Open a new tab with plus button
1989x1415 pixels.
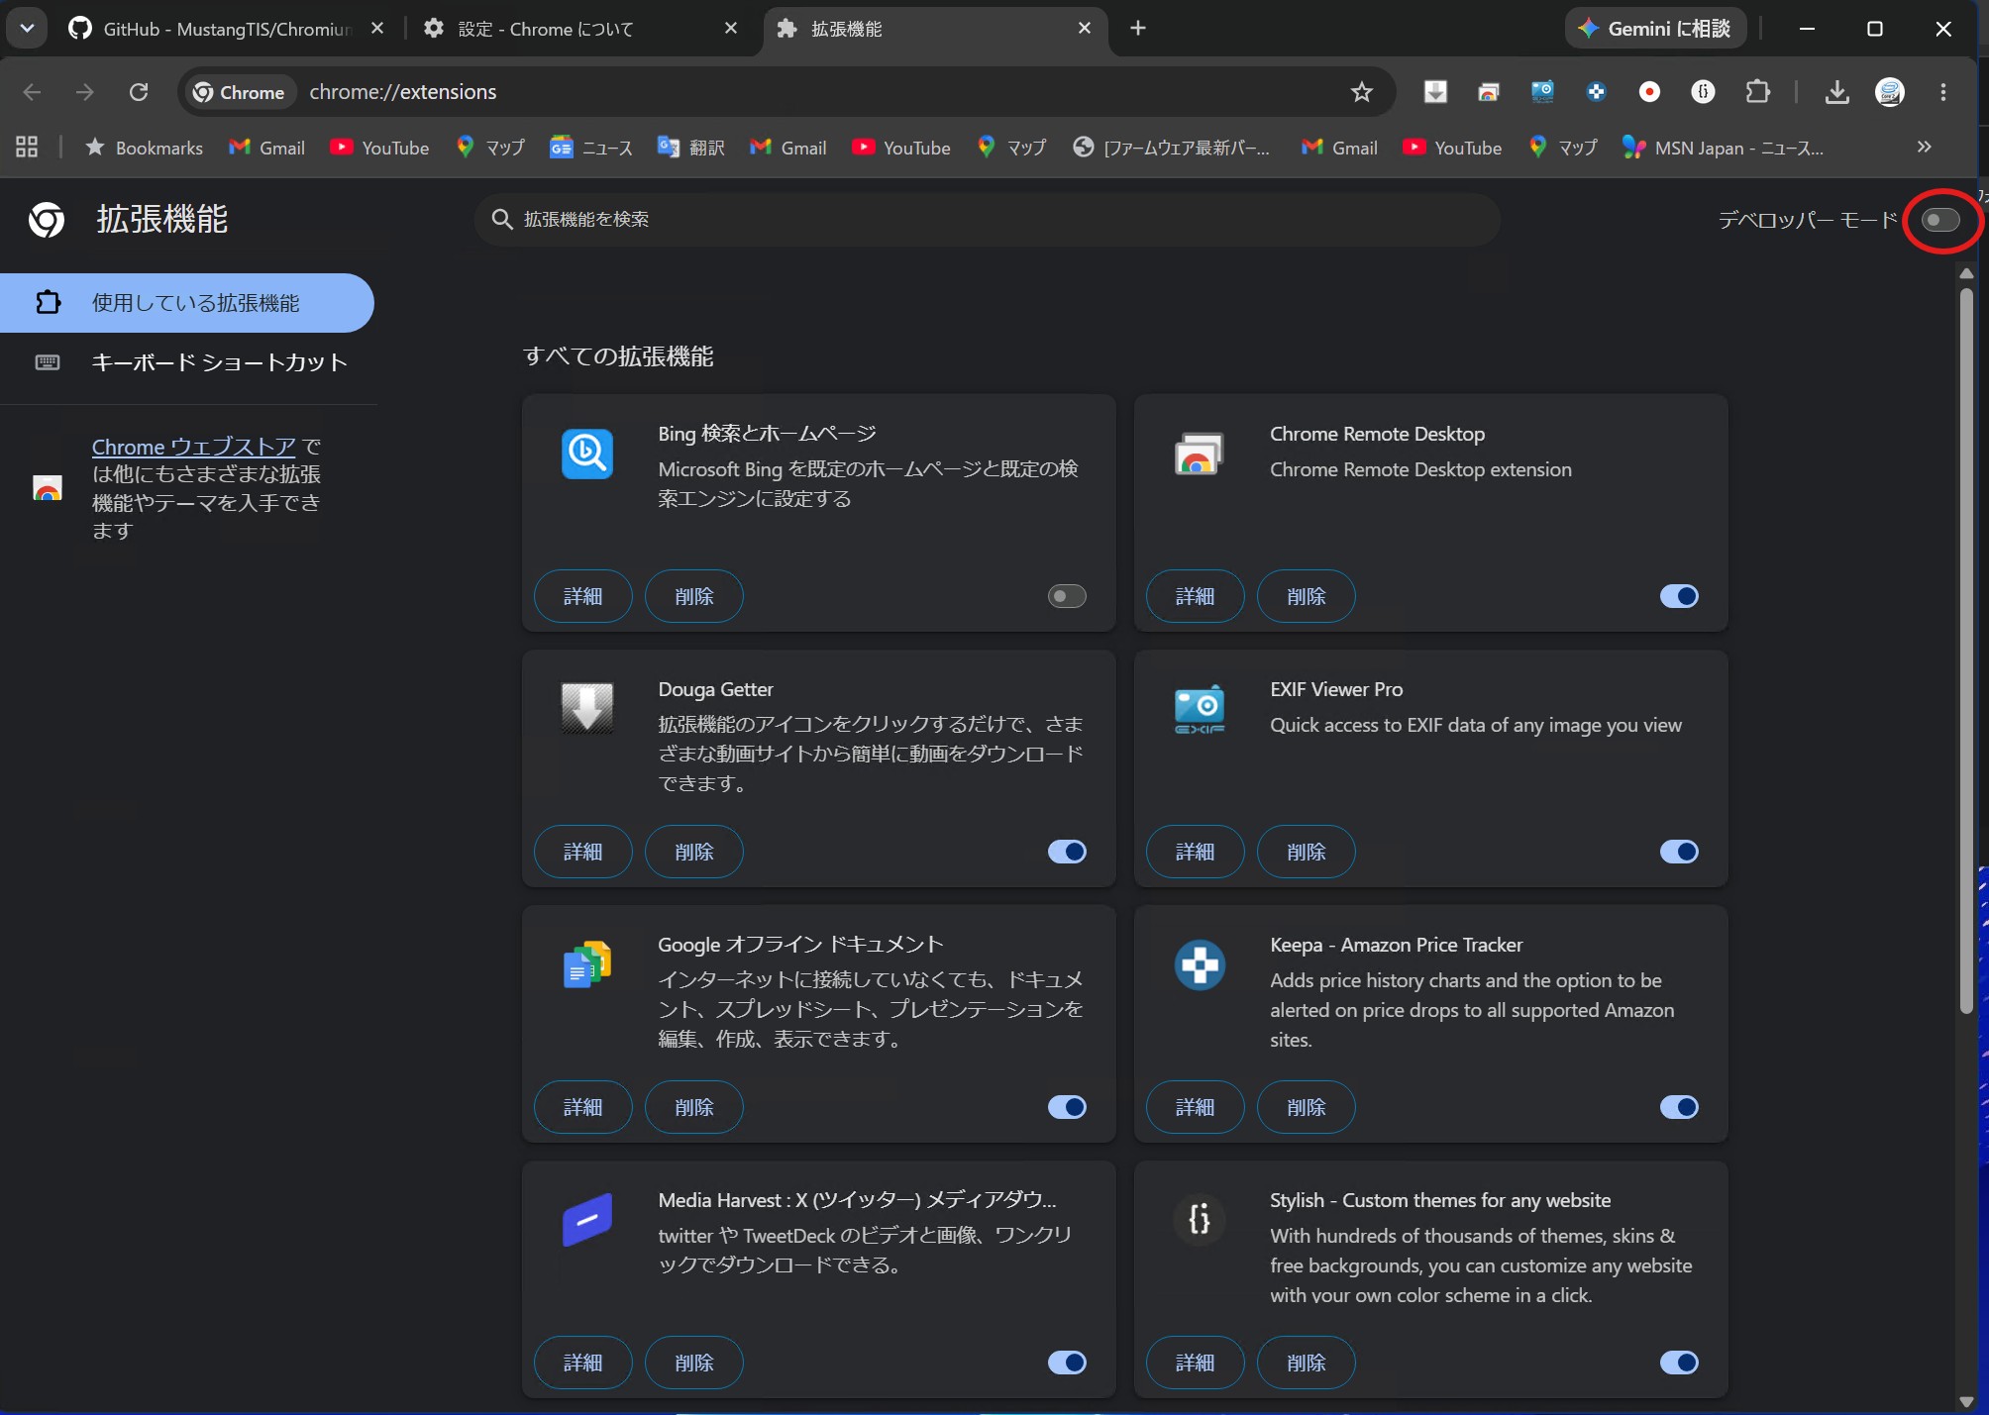coord(1138,28)
